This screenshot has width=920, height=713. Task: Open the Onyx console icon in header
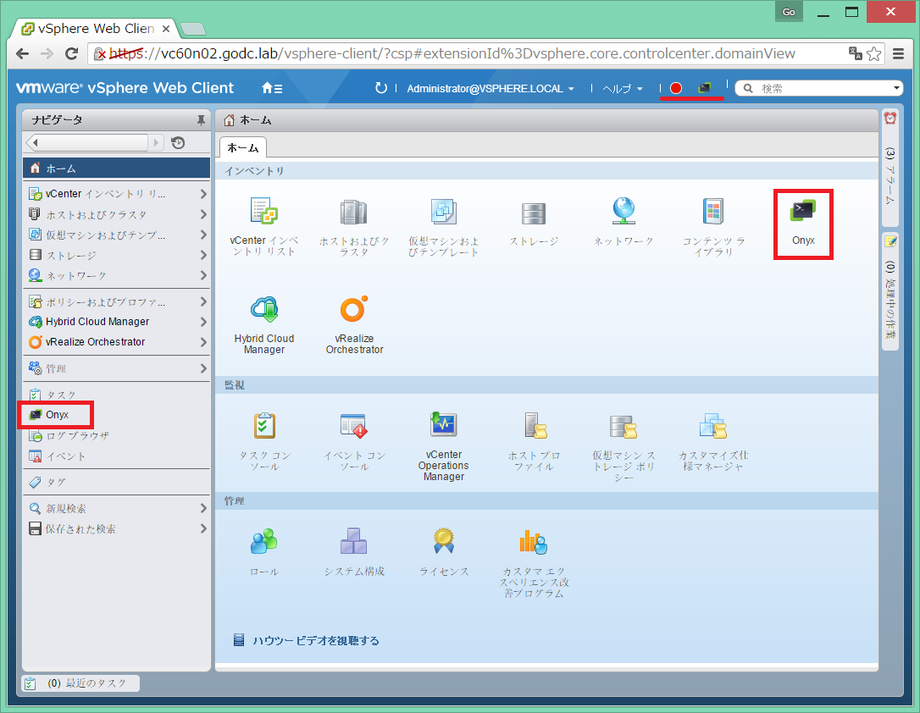point(705,88)
